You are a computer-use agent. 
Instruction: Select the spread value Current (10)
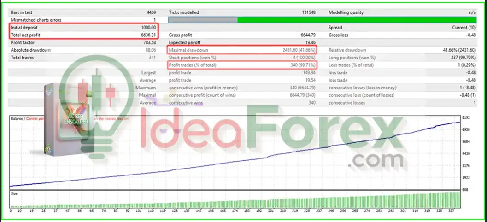pyautogui.click(x=464, y=27)
